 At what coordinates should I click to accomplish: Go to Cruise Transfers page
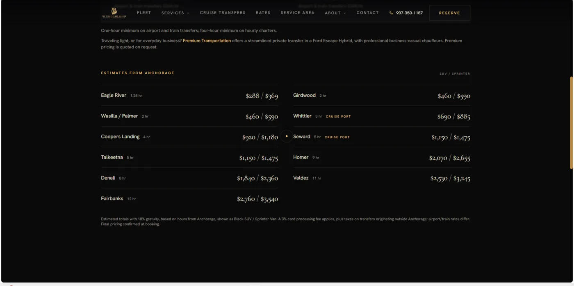point(223,13)
